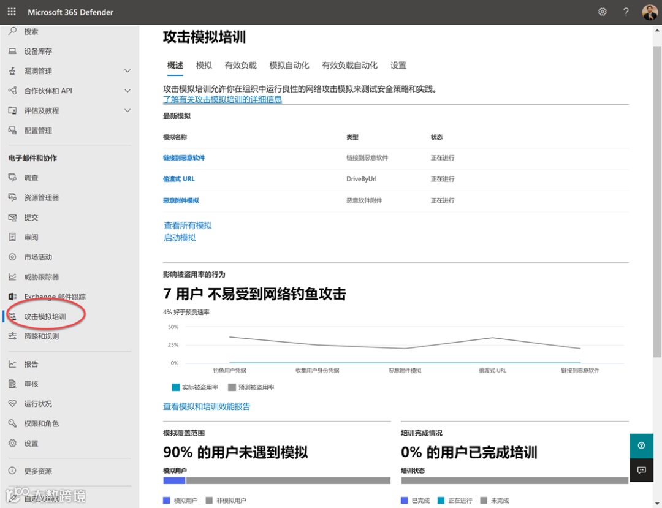
Task: Click the blue segment of 模拟用户 bar
Action: [x=174, y=480]
